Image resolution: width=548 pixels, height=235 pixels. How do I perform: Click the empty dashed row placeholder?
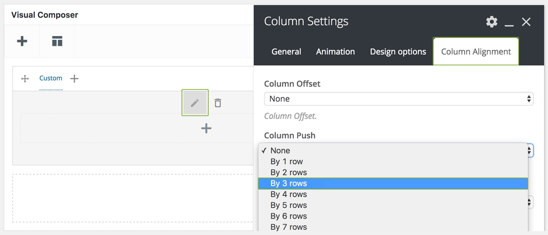coord(133,198)
